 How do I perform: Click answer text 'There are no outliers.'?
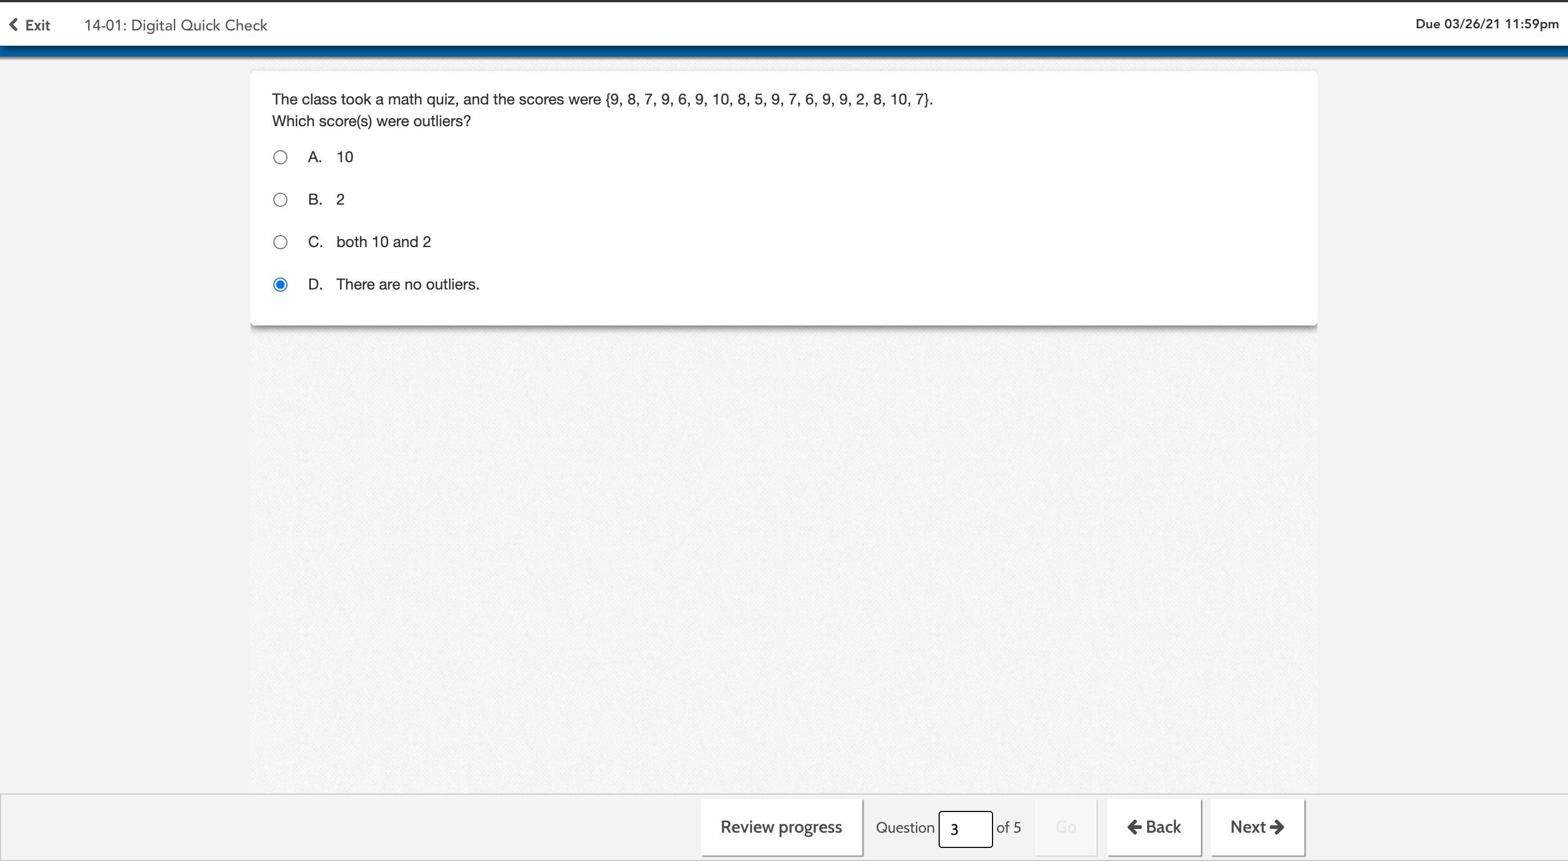pyautogui.click(x=407, y=284)
